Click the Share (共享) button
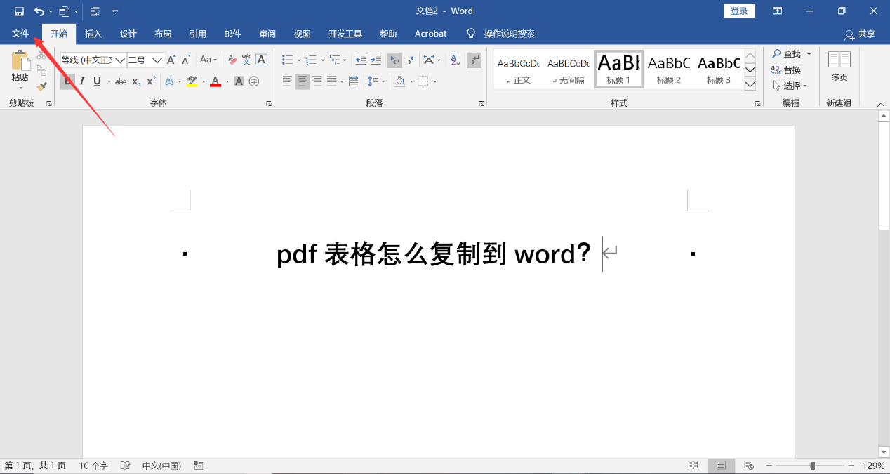 (x=860, y=34)
